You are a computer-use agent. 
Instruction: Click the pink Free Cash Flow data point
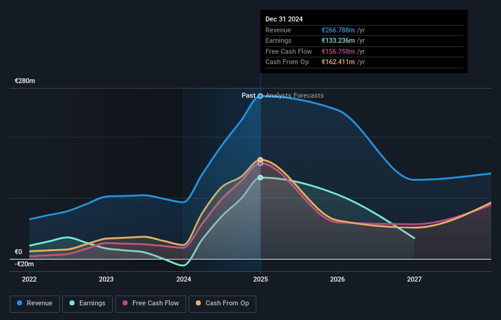point(261,163)
